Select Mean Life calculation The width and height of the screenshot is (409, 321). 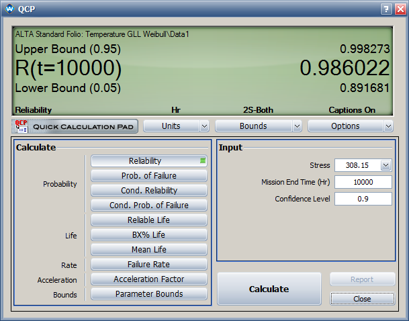(x=149, y=250)
